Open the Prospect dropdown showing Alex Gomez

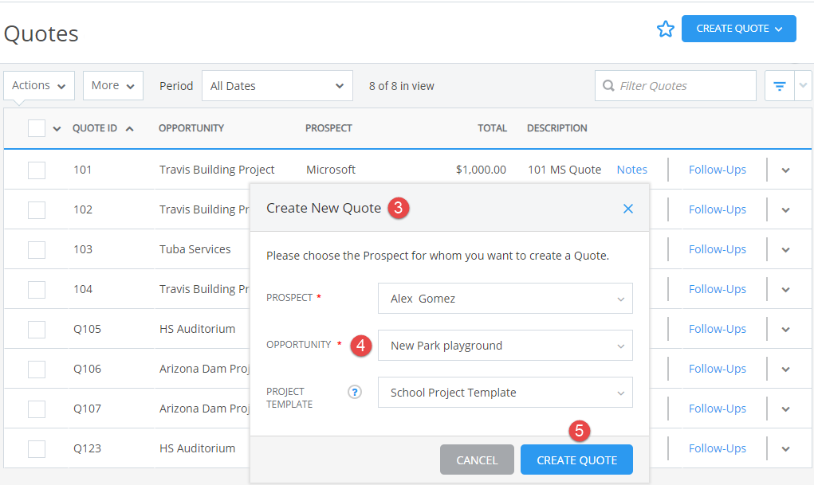point(505,299)
